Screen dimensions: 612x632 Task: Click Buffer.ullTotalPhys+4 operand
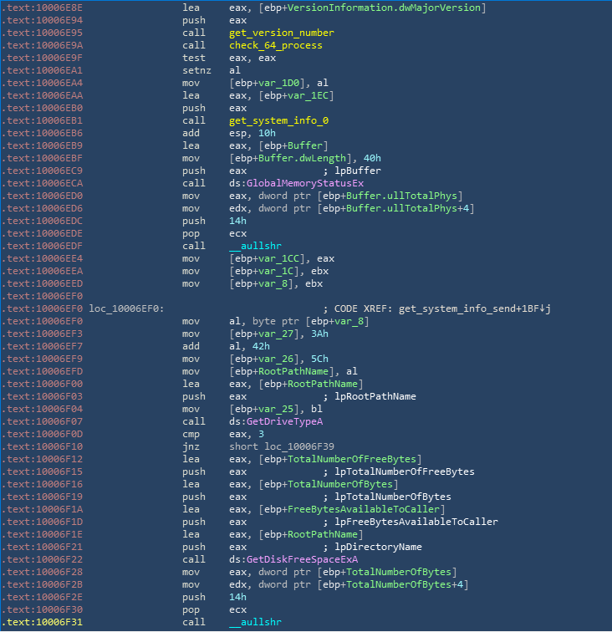tap(408, 208)
